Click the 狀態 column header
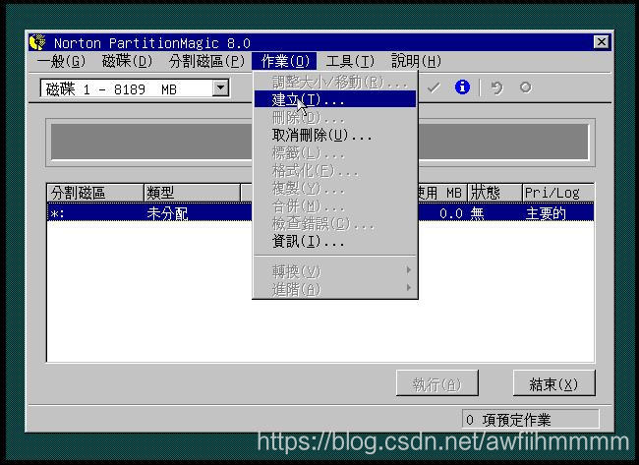Image resolution: width=639 pixels, height=465 pixels. tap(494, 193)
